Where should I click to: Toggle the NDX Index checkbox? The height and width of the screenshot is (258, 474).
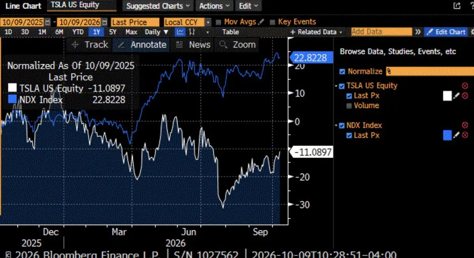point(342,125)
